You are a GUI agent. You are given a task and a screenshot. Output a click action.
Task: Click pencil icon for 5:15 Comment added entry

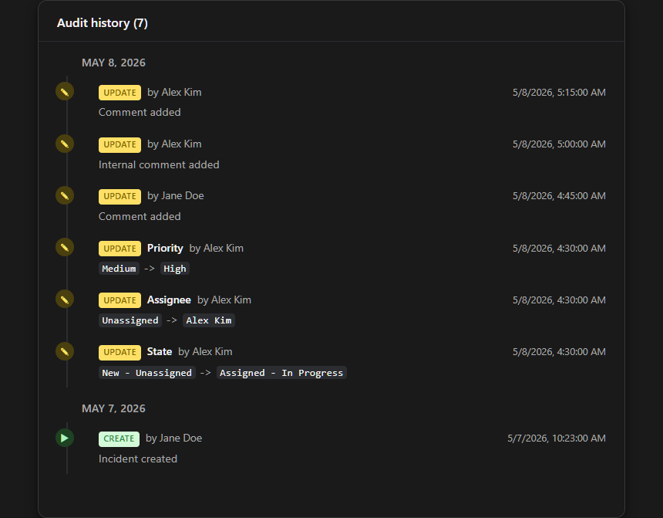[x=65, y=92]
